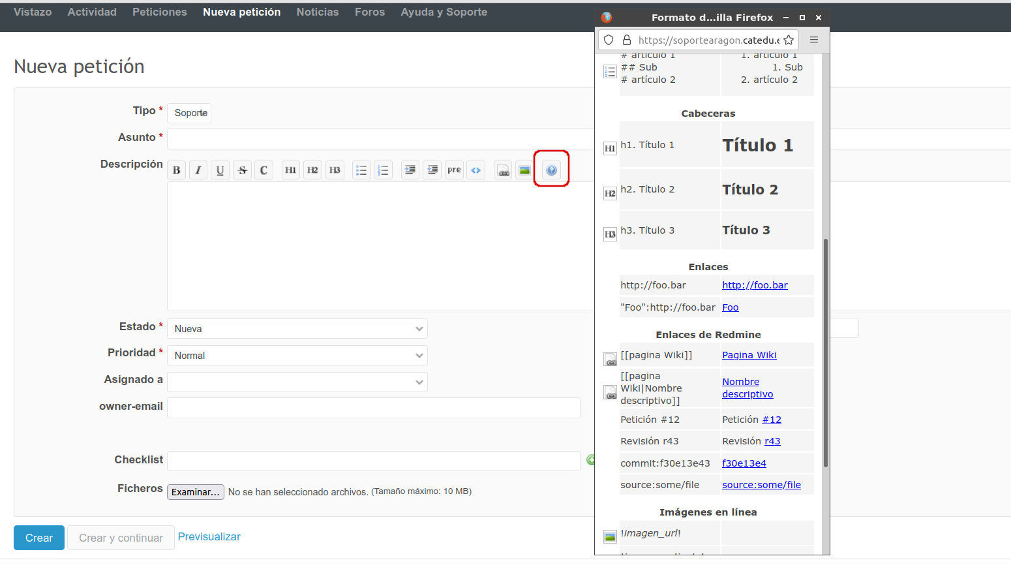Open the text formatting help
The height and width of the screenshot is (571, 1011).
552,170
